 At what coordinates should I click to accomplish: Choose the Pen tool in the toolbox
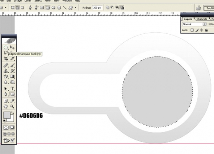click(x=6, y=94)
